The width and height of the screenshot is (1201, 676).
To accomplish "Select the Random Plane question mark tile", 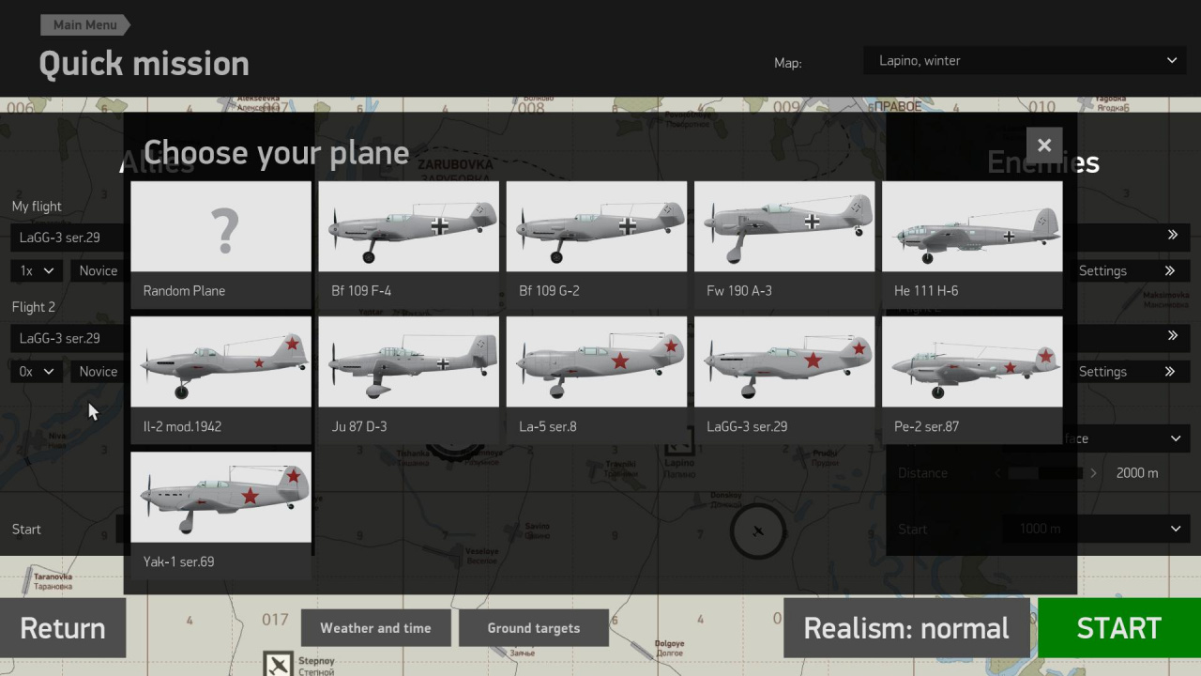I will point(220,226).
